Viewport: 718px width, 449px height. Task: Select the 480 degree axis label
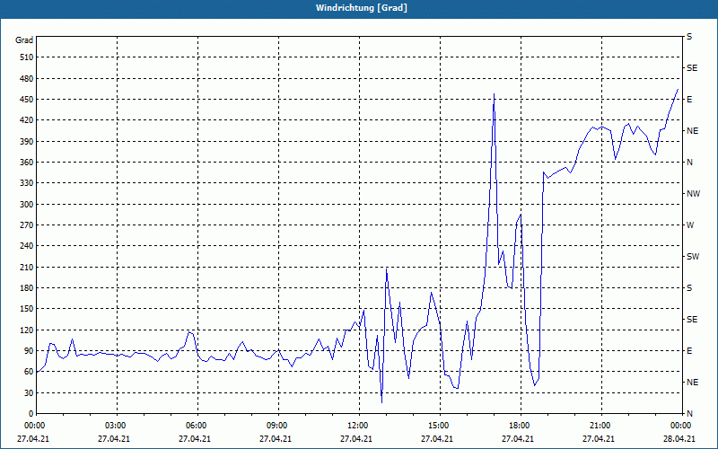pyautogui.click(x=27, y=78)
